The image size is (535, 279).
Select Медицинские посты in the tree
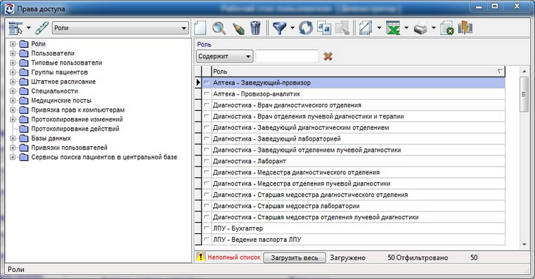point(61,100)
